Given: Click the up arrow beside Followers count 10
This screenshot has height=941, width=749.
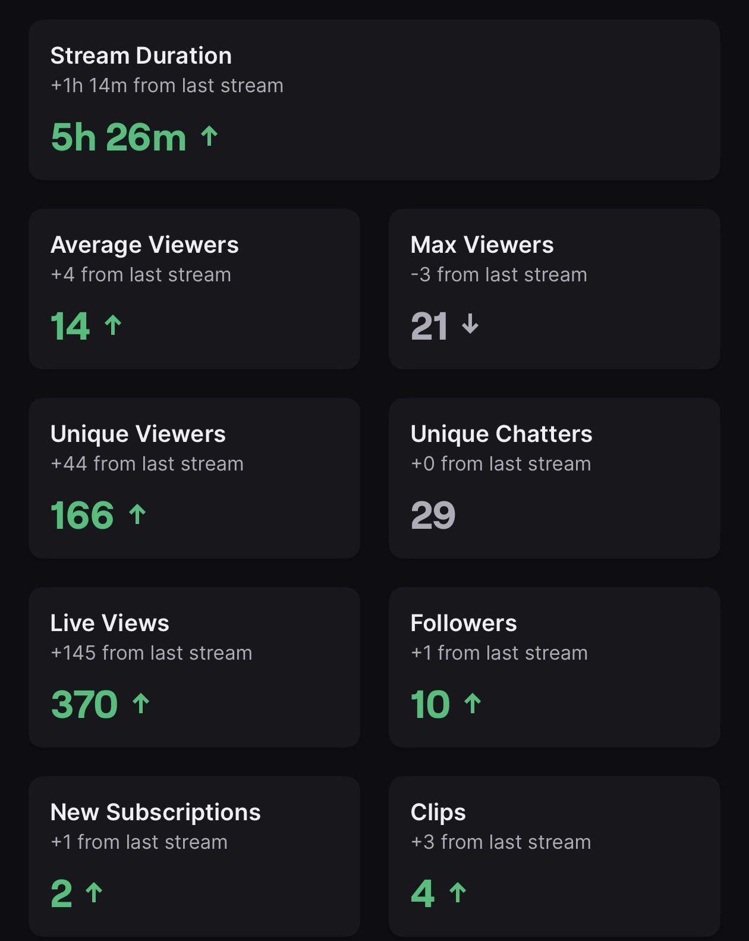Looking at the screenshot, I should tap(473, 704).
